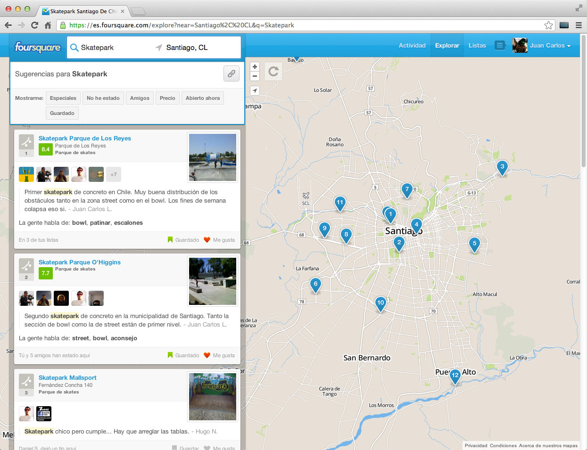Click the page vertical scrollbar
Image resolution: width=587 pixels, height=450 pixels.
[x=584, y=101]
